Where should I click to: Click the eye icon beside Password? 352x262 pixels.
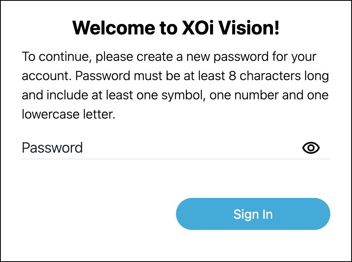pos(311,148)
